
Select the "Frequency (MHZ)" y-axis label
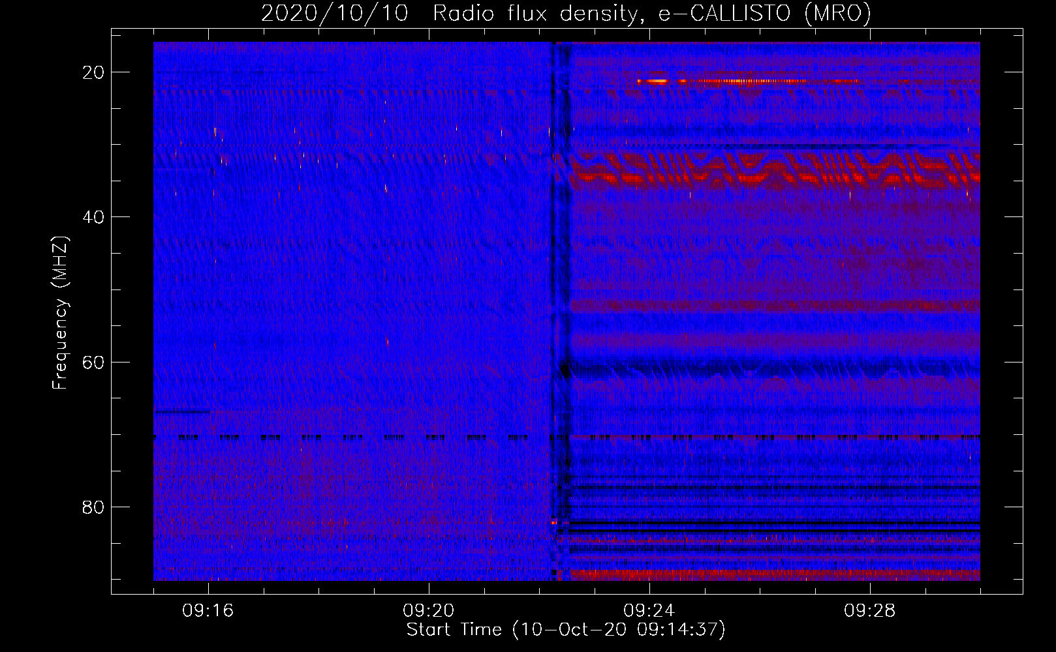click(60, 313)
